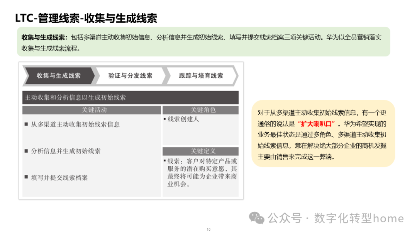Click the definition text starting '线索：客户对特定产品或'
This screenshot has height=235, width=417.
pyautogui.click(x=202, y=172)
